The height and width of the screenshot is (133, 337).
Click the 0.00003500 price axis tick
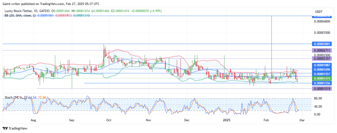point(322,33)
